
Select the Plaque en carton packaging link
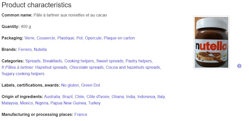119,38
